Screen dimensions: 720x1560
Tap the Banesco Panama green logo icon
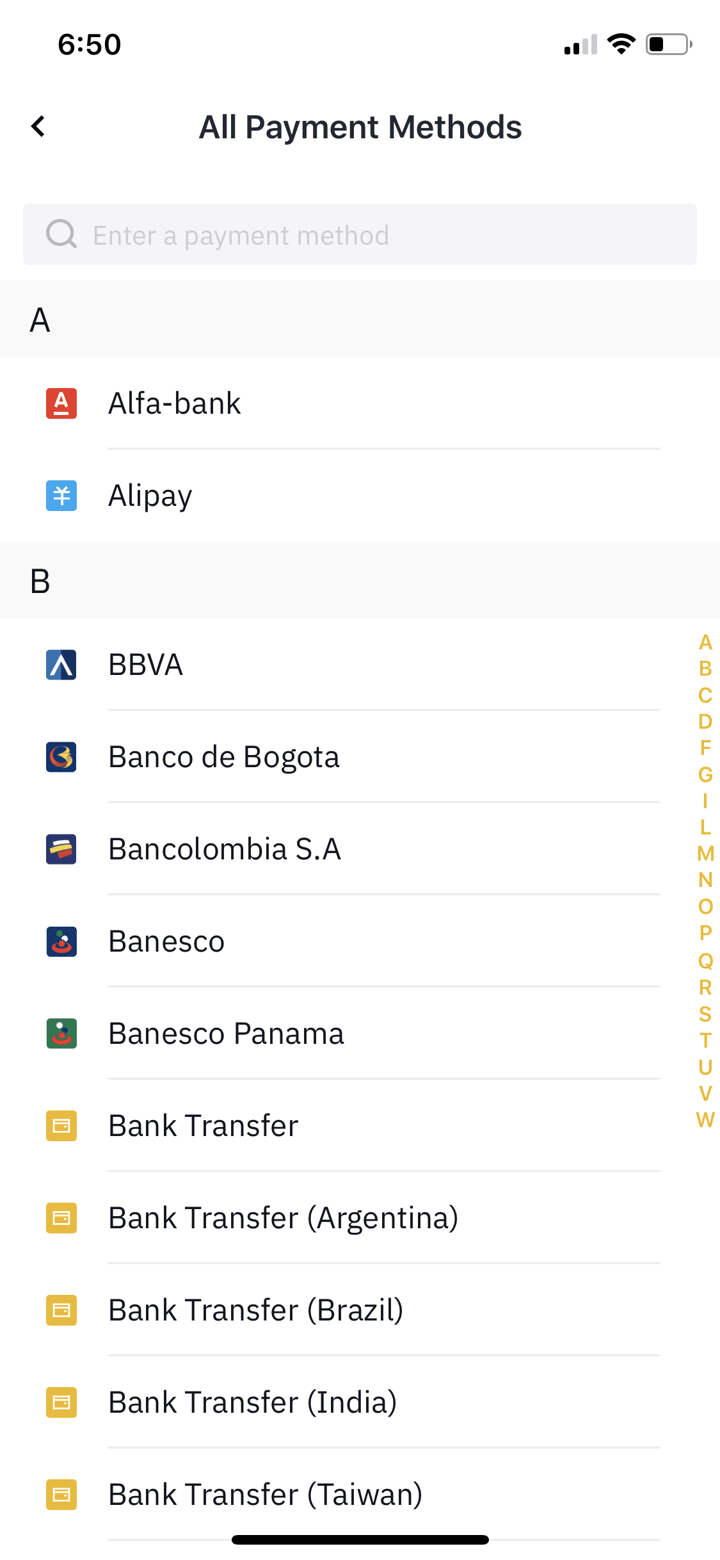(61, 1034)
